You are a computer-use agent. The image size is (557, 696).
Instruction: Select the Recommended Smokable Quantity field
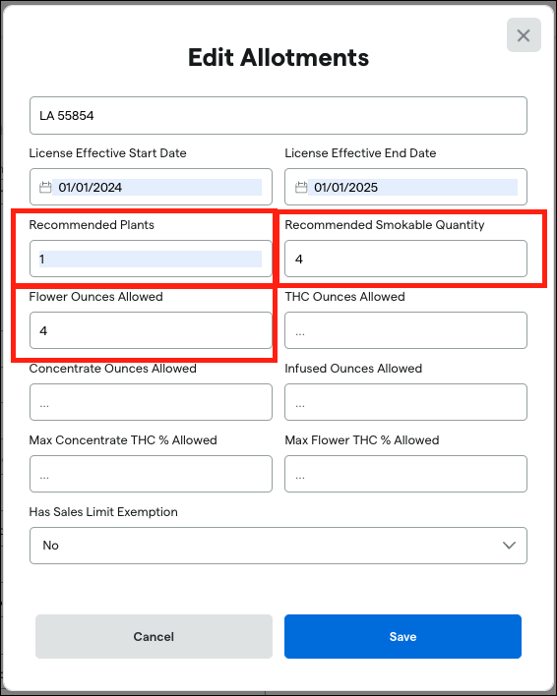[406, 259]
